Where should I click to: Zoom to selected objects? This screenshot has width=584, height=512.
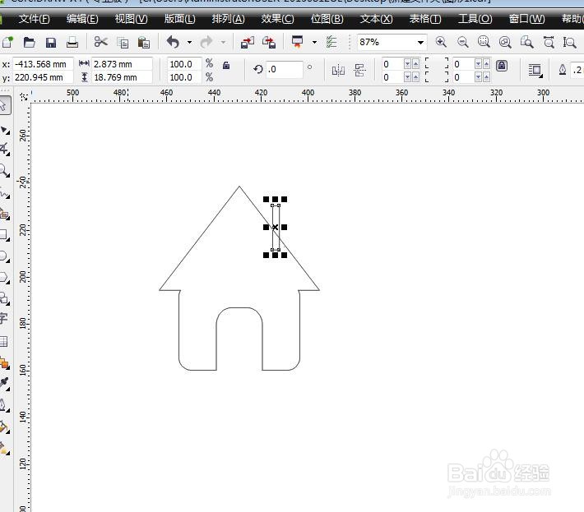pos(484,42)
